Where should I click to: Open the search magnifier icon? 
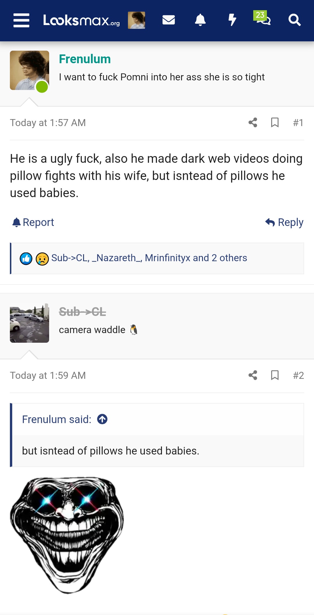coord(294,20)
